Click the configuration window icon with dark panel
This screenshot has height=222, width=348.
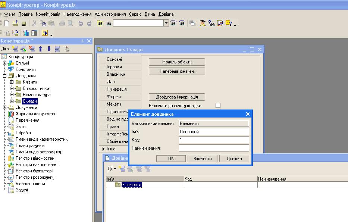(x=34, y=33)
